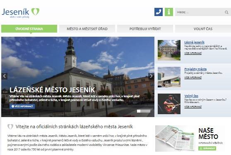231x155 pixels.
Task: Select the Úvodní strana tab
Action: click(x=29, y=29)
